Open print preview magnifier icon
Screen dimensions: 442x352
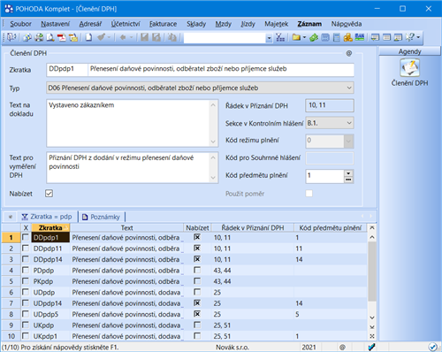click(50, 37)
